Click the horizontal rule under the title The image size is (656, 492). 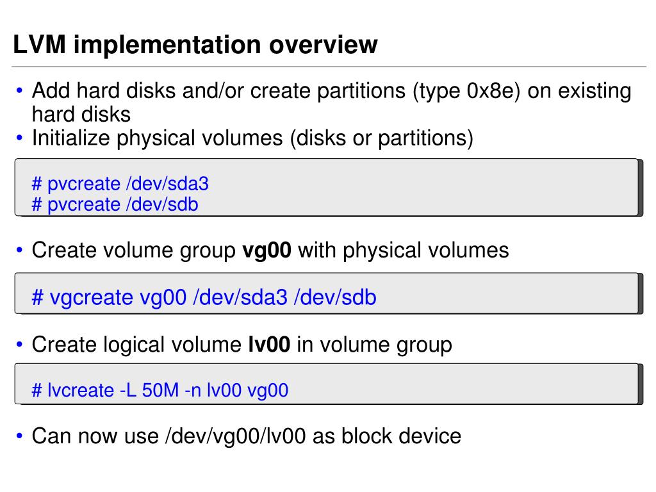(329, 67)
